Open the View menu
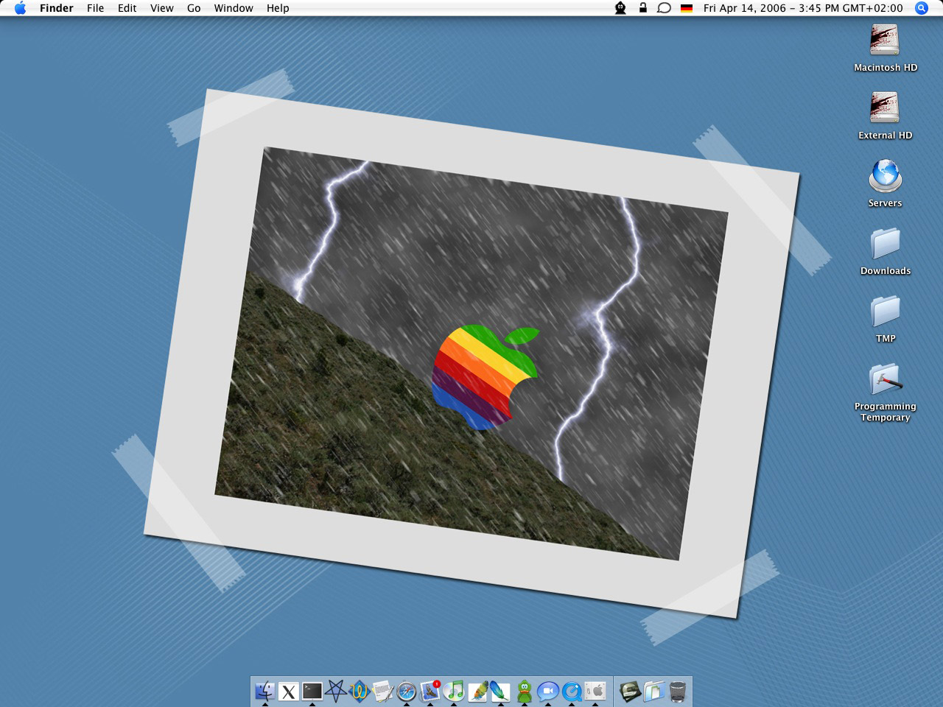Viewport: 943px width, 707px height. (x=161, y=8)
